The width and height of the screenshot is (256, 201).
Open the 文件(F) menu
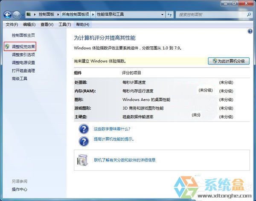pyautogui.click(x=12, y=25)
